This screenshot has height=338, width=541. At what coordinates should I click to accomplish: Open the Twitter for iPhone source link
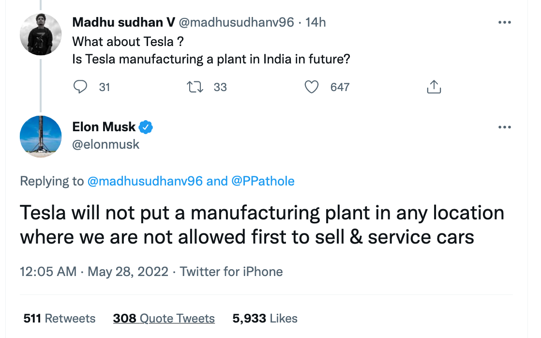(231, 271)
